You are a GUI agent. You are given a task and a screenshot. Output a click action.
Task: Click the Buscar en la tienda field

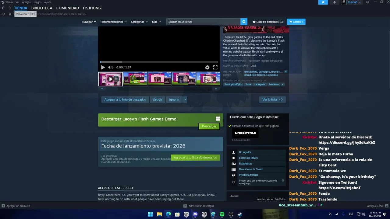tap(203, 22)
